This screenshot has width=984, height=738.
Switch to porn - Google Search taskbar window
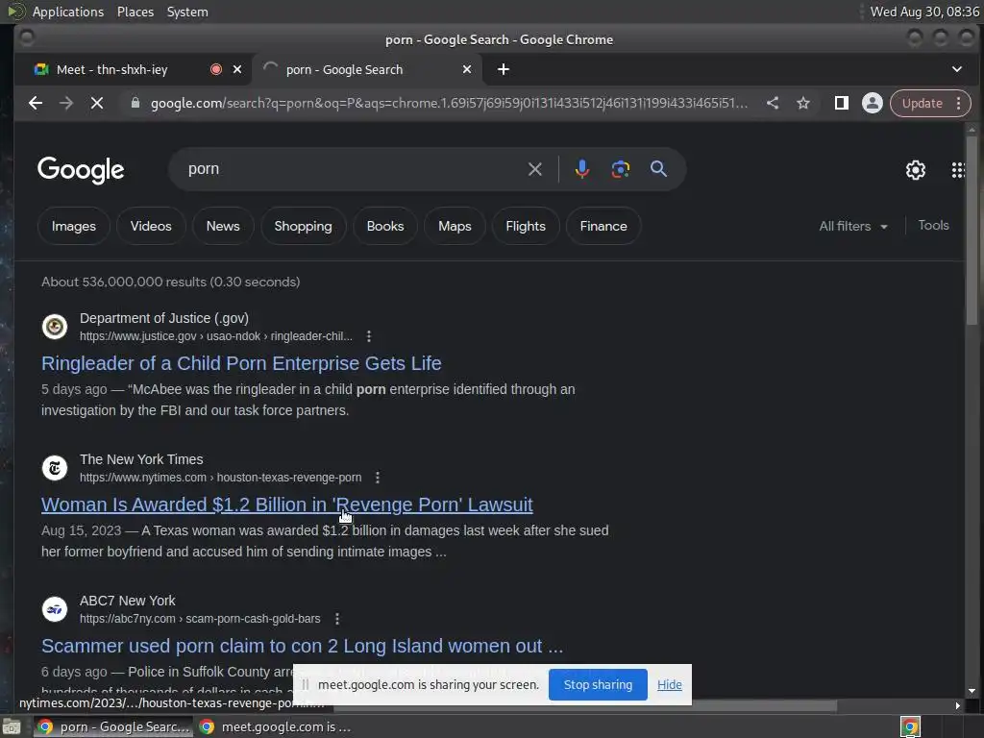(113, 726)
